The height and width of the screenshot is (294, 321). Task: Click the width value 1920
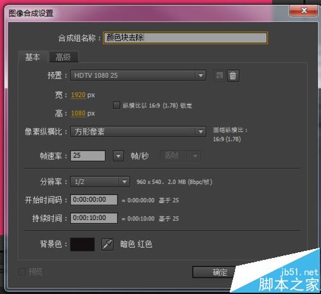(x=78, y=95)
